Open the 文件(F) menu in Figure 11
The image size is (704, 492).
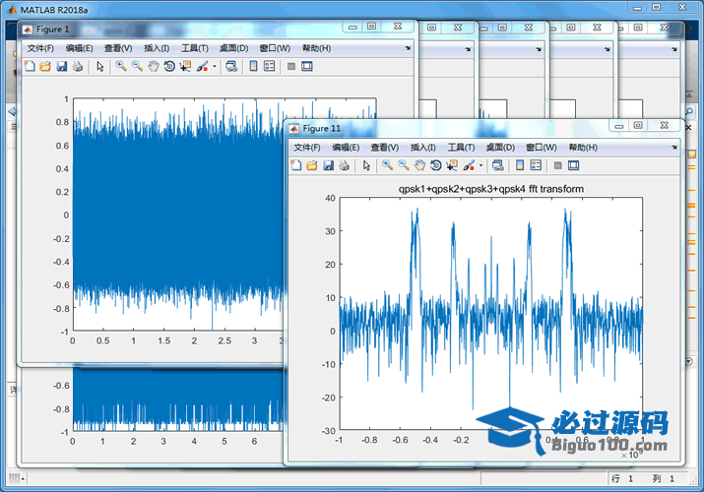pyautogui.click(x=307, y=147)
